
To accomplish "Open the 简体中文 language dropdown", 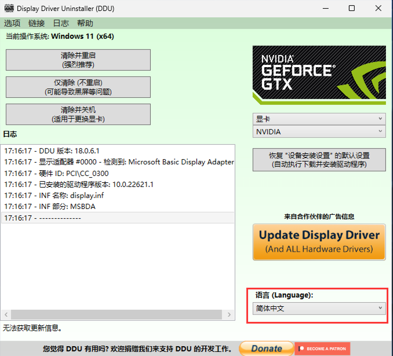I will click(319, 309).
